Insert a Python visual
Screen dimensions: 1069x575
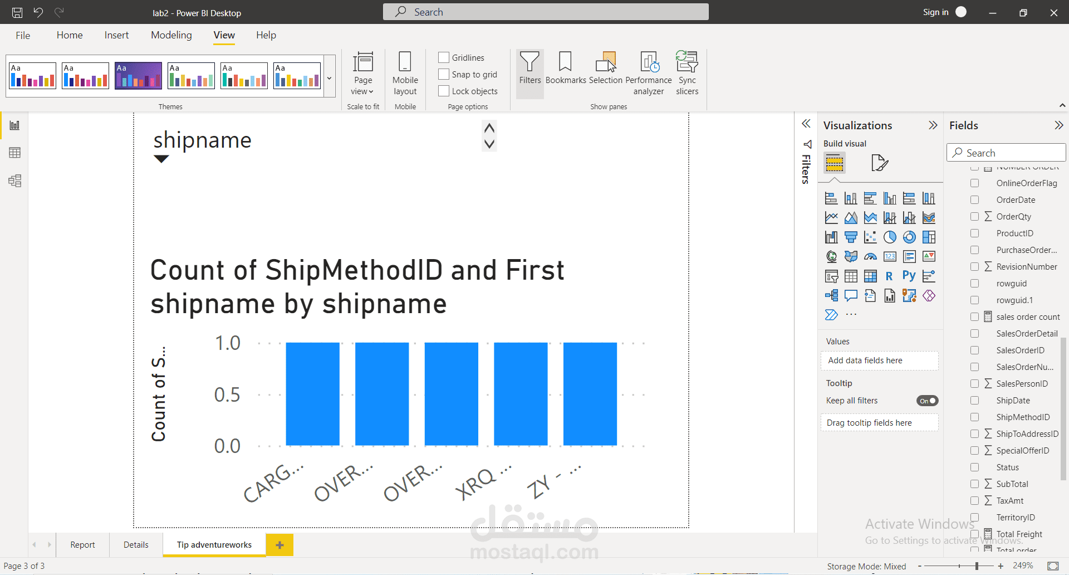coord(909,275)
